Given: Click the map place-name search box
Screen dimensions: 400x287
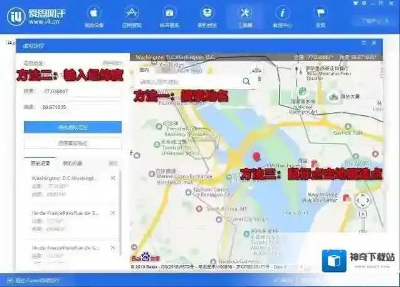Looking at the screenshot, I should 188,81.
